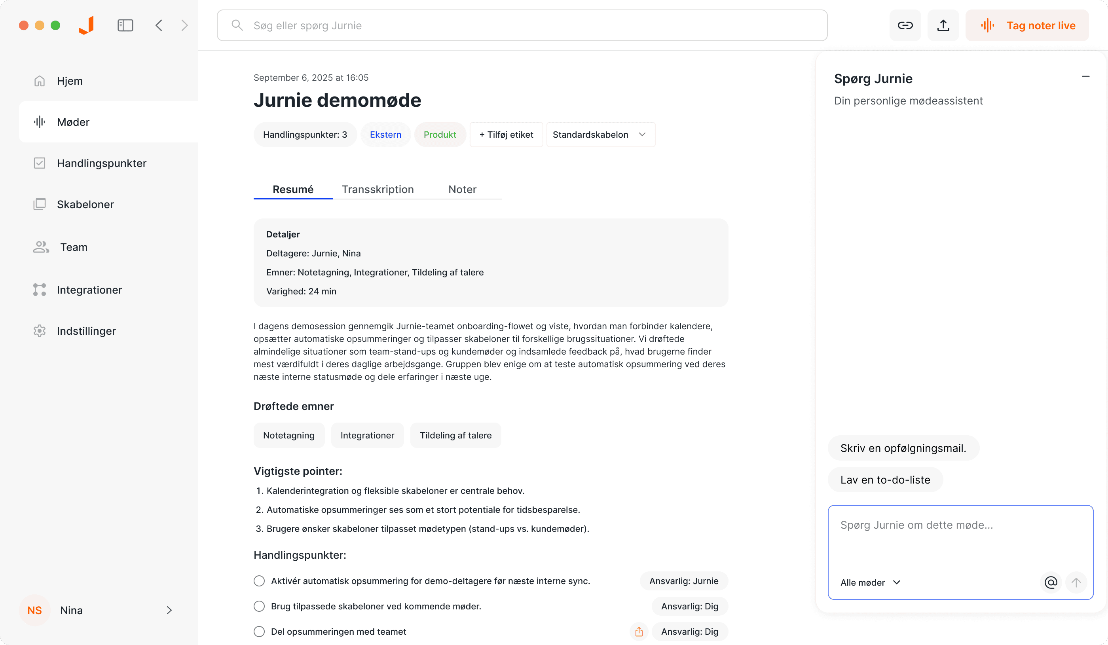
Task: Open the Møder section in sidebar
Action: [73, 122]
